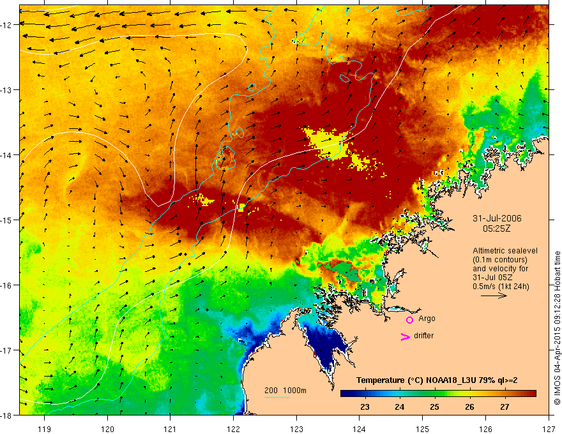Click the '25' color bar tick label
Screen dimensions: 562x434
[x=435, y=407]
